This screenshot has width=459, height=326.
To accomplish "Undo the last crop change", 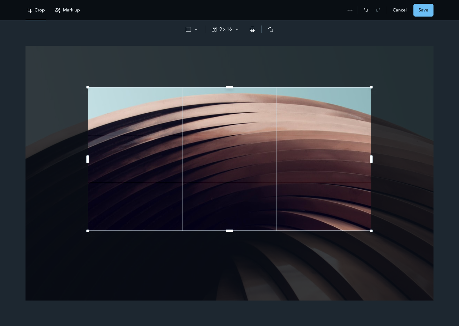I will coord(366,10).
